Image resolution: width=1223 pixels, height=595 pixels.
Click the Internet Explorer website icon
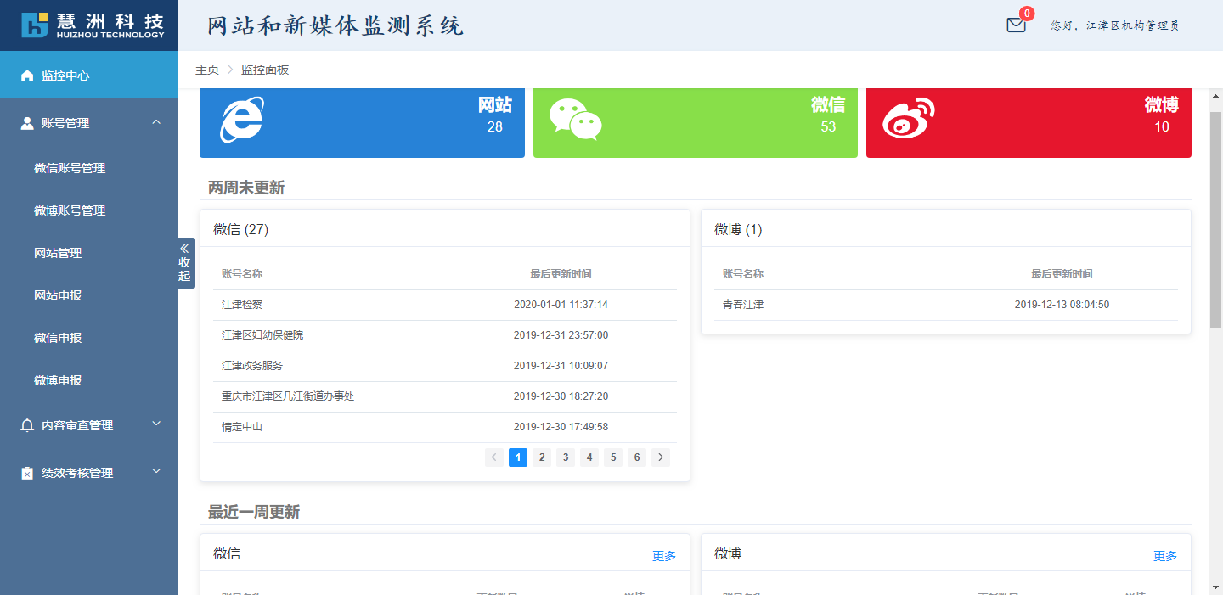click(x=241, y=120)
